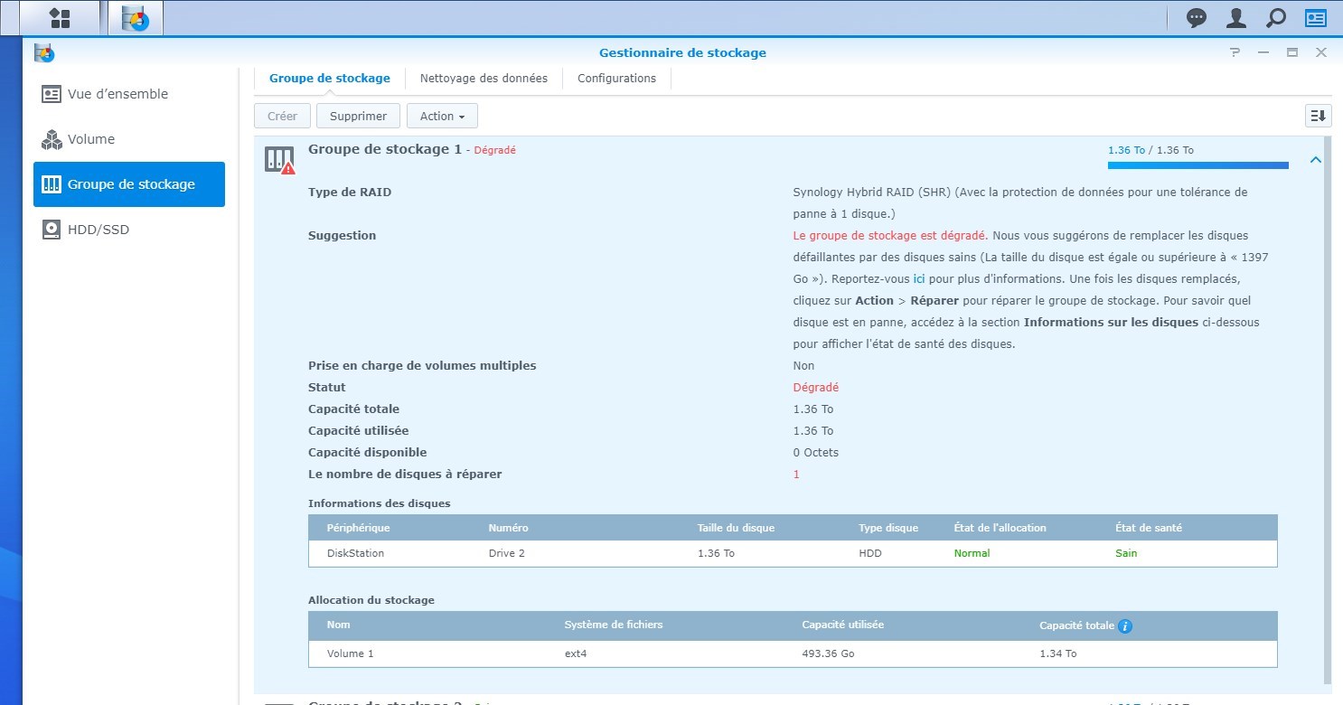Open the DSM main menu grid icon
The height and width of the screenshot is (705, 1343).
[x=60, y=18]
